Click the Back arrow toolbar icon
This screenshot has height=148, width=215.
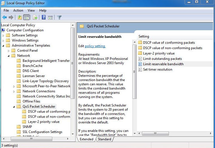pyautogui.click(x=5, y=18)
